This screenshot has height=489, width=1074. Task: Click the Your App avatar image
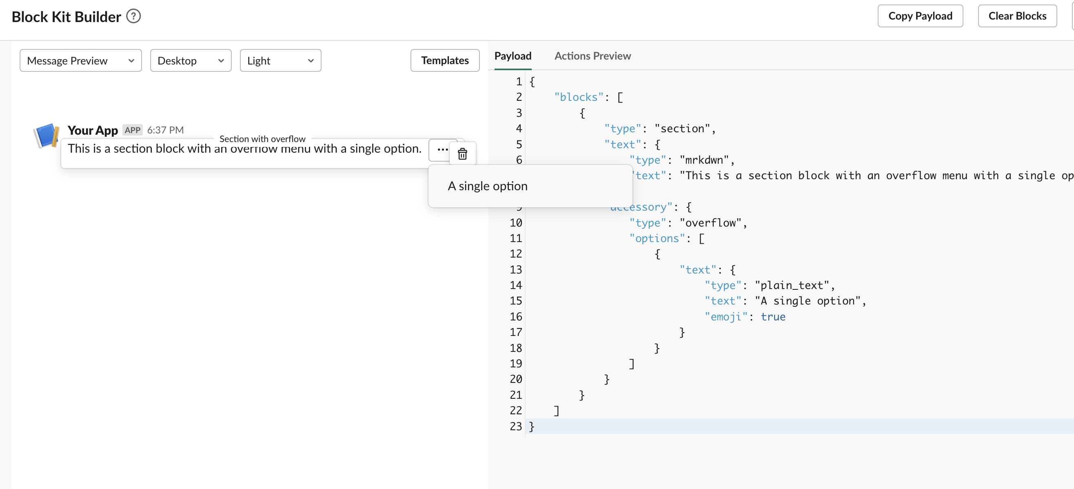[x=46, y=136]
